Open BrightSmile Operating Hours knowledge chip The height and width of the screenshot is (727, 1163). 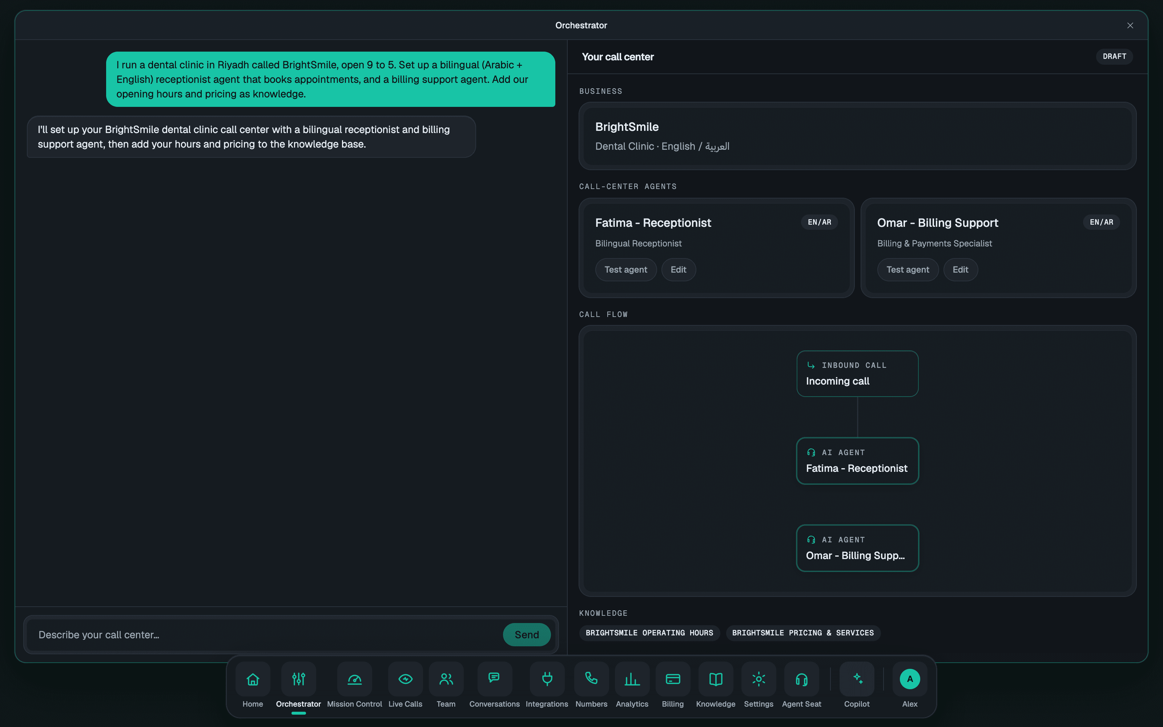tap(649, 633)
